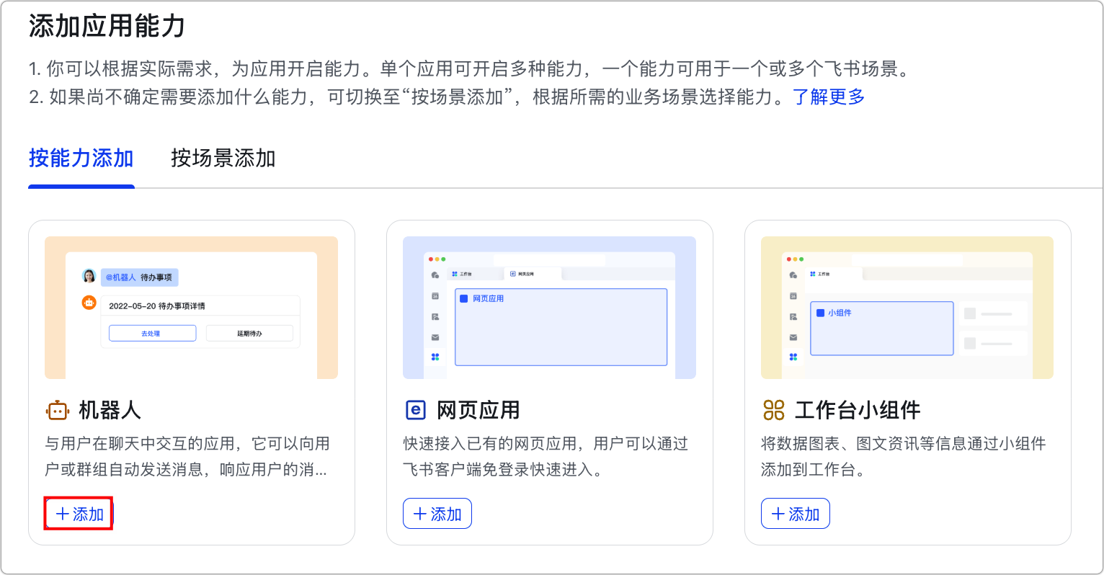Click the 机器人 card title
The image size is (1104, 575).
coord(110,411)
